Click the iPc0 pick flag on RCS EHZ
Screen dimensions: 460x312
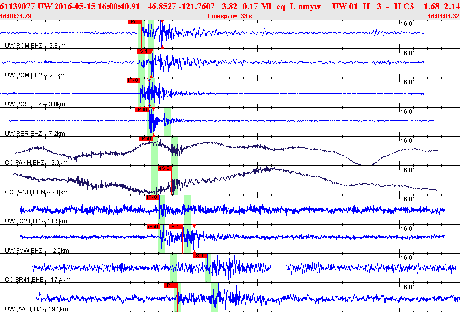[134, 80]
